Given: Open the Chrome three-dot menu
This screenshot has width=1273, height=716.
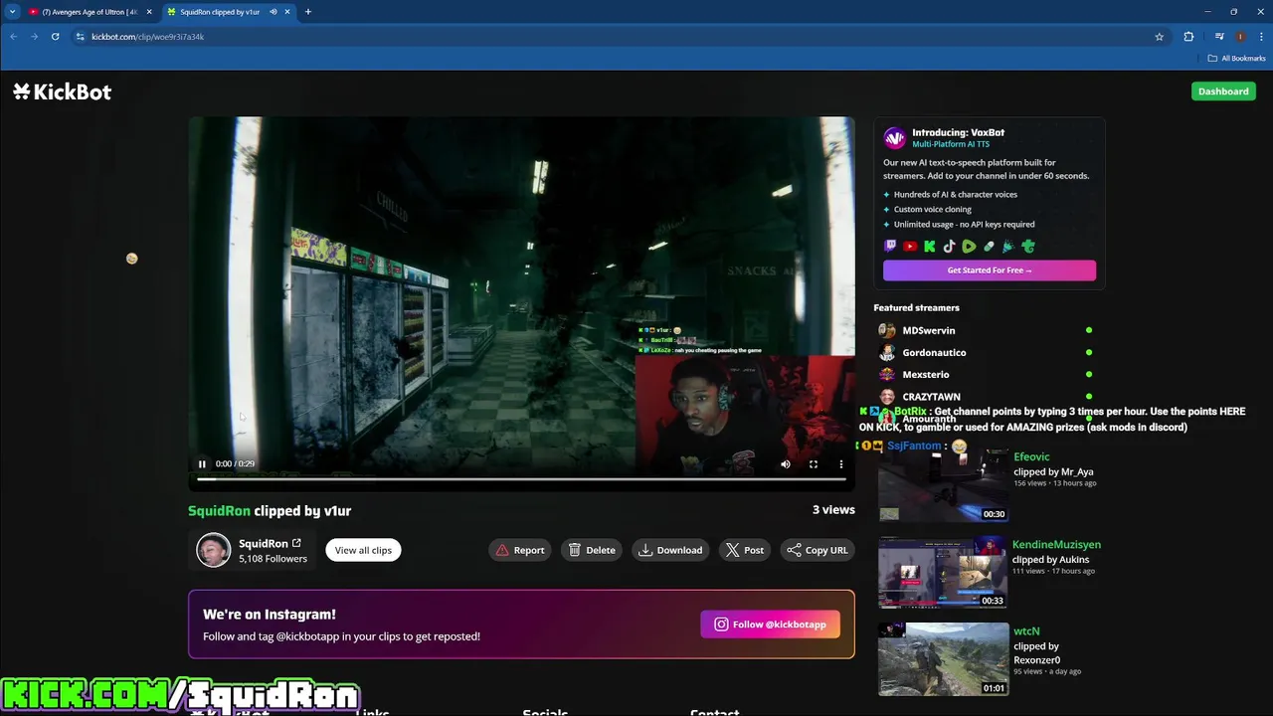Looking at the screenshot, I should (1261, 37).
